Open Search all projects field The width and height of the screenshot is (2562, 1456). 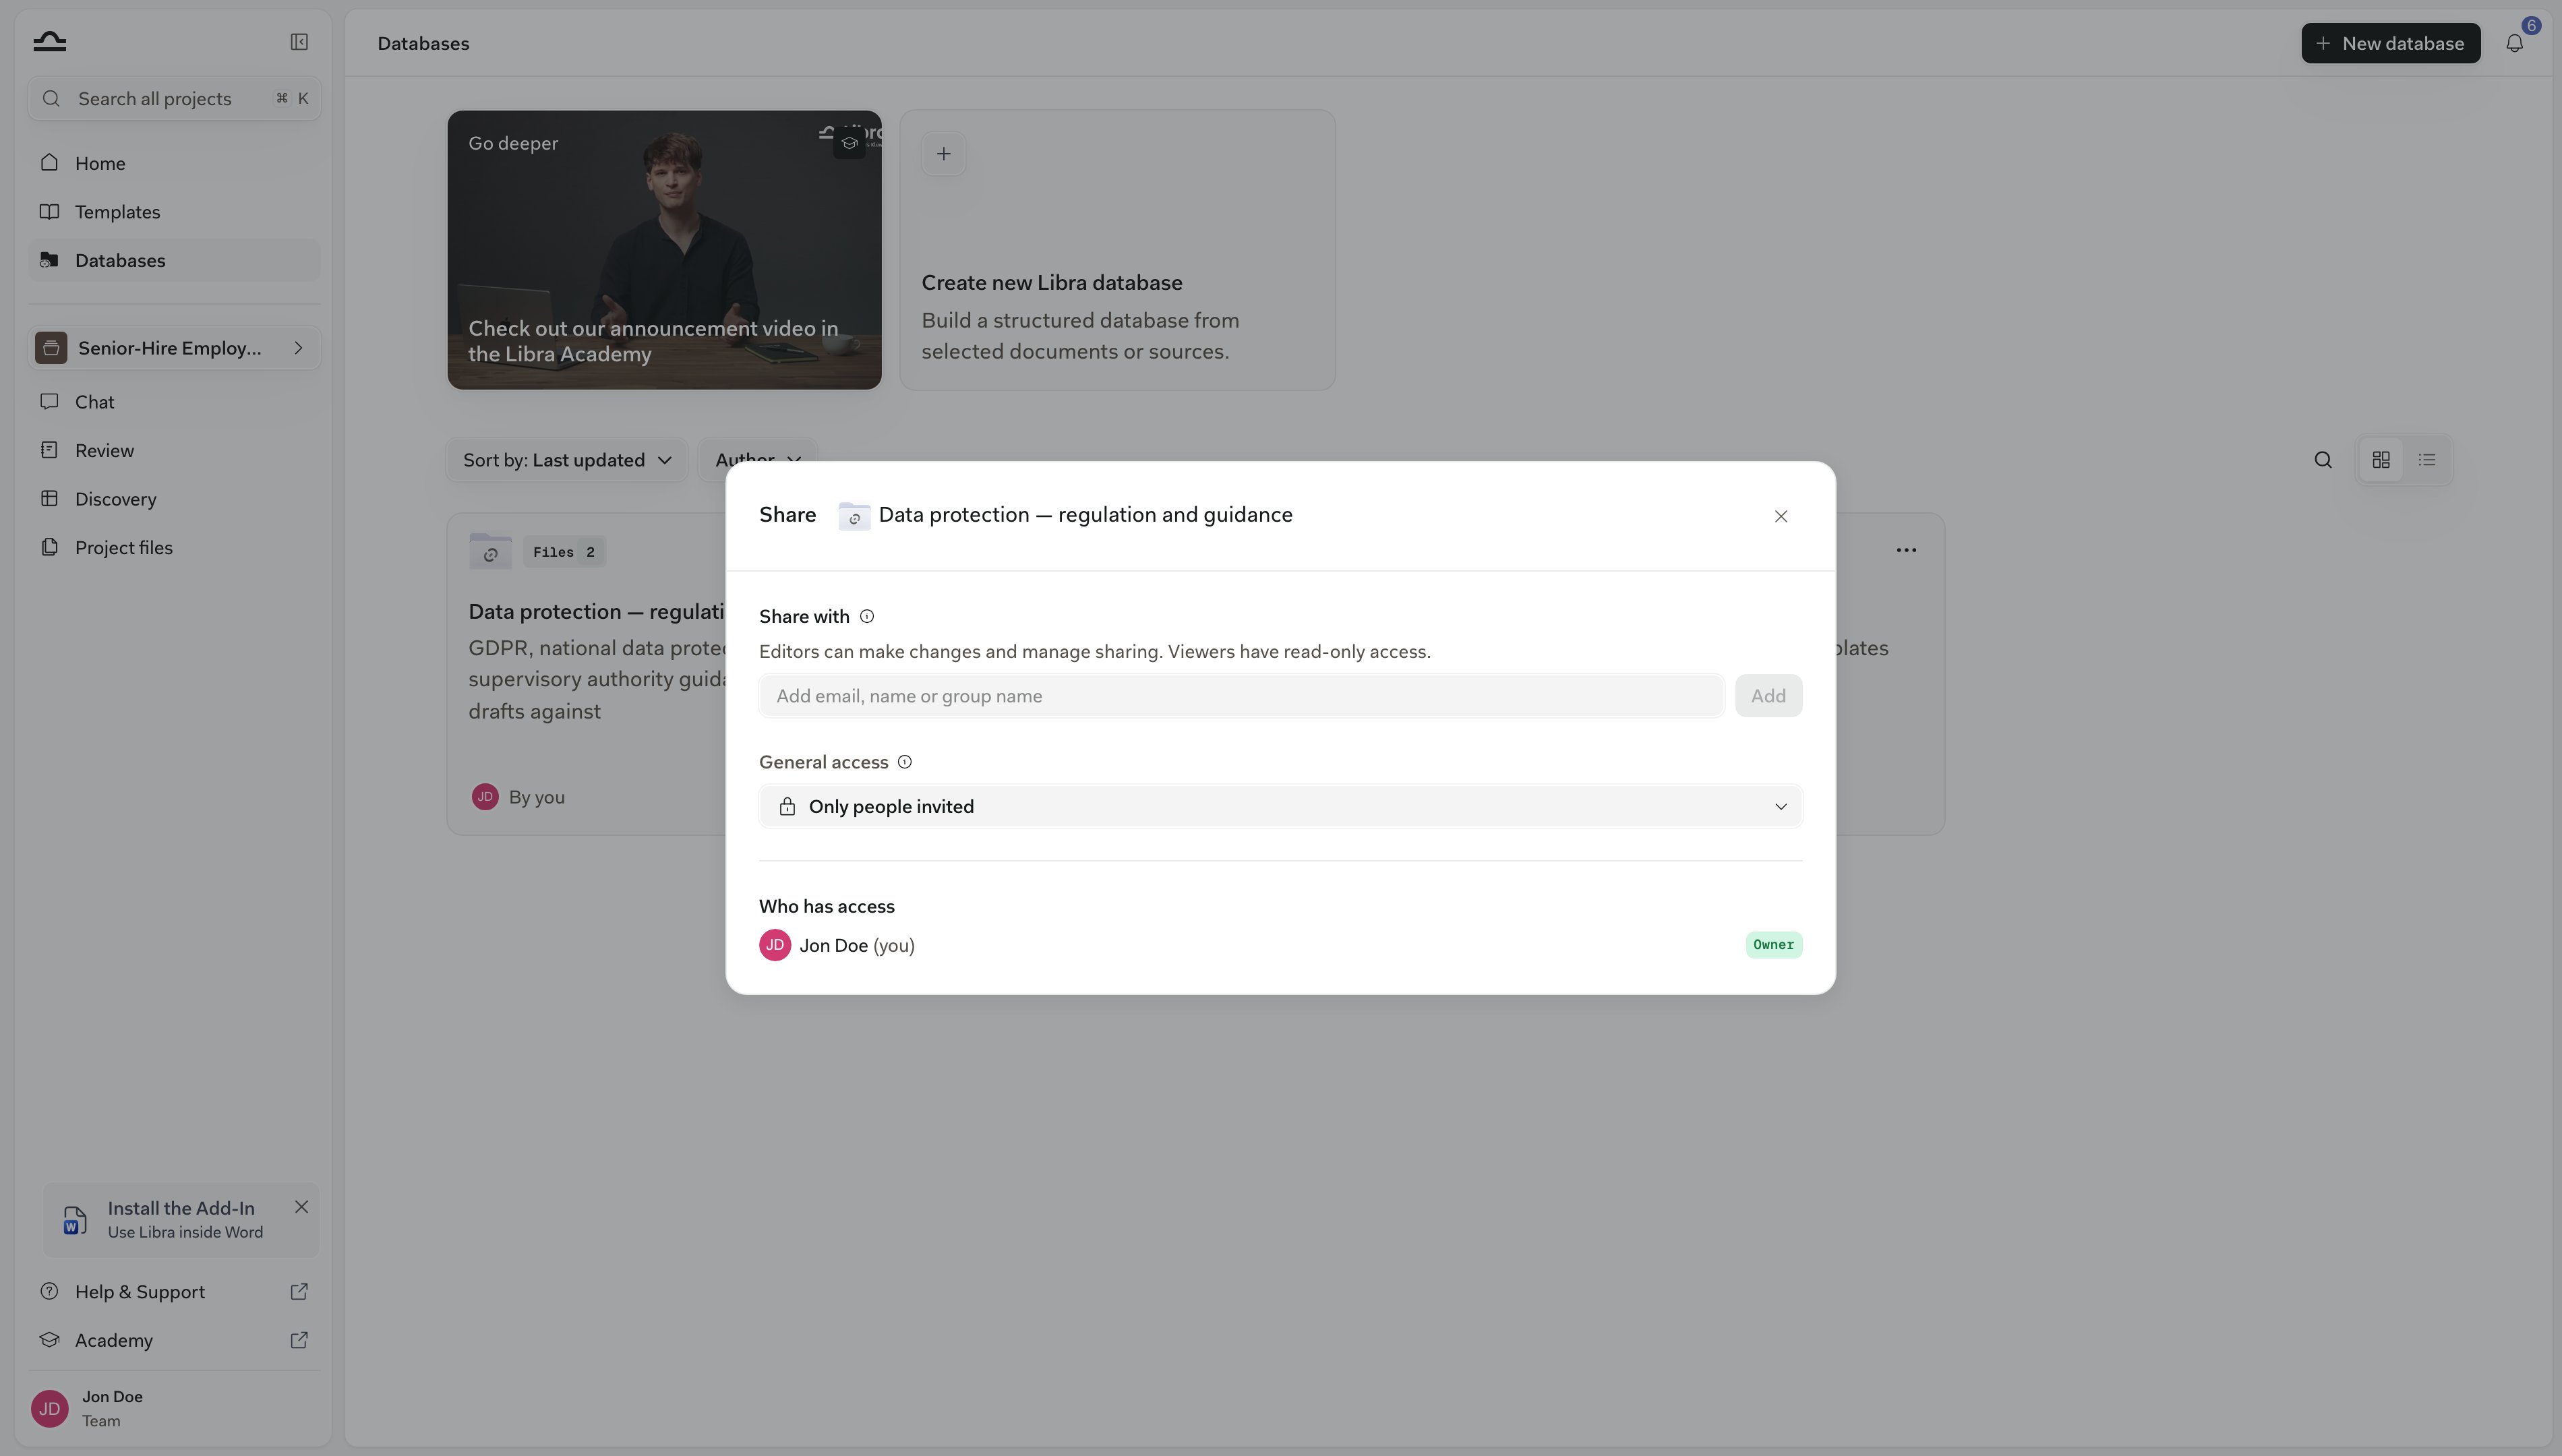click(x=174, y=98)
